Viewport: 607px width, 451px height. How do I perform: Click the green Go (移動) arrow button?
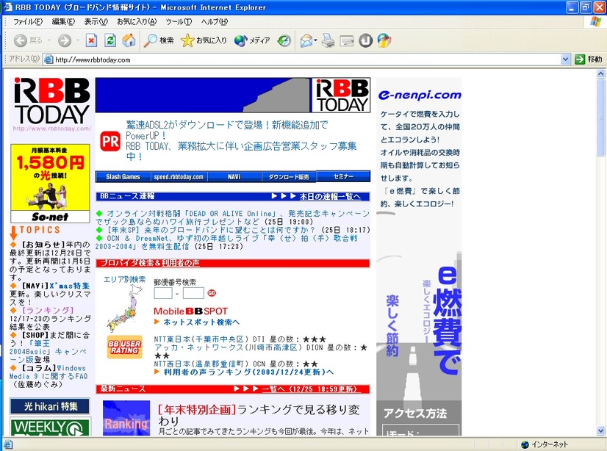[580, 59]
